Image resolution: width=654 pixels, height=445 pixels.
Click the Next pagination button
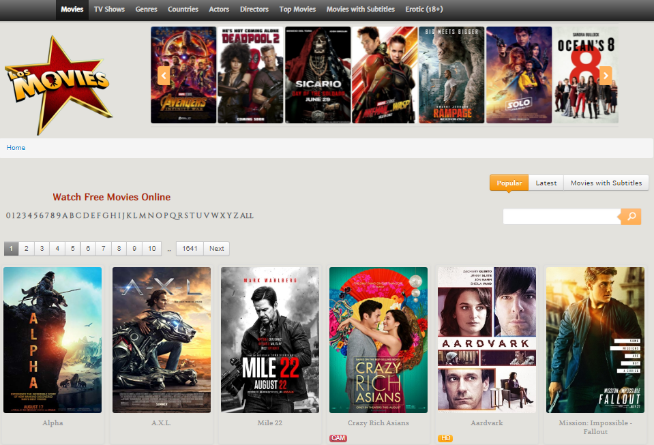(216, 249)
